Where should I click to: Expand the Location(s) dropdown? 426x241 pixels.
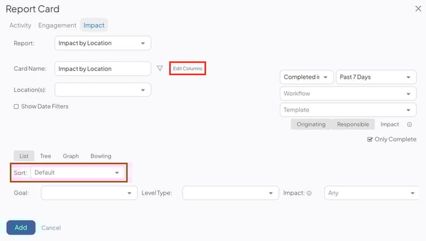103,89
